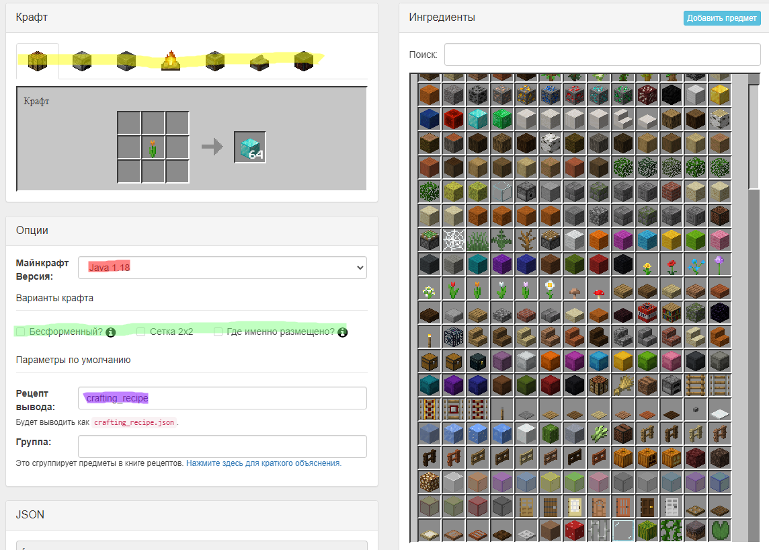Pick lapis lazuli ore from the ingredients
The width and height of the screenshot is (769, 550).
551,94
